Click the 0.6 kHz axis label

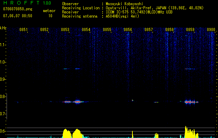coord(3,131)
